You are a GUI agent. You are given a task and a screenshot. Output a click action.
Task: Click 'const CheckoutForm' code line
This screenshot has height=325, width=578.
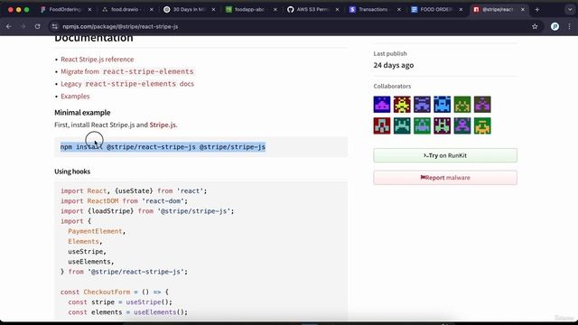115,292
